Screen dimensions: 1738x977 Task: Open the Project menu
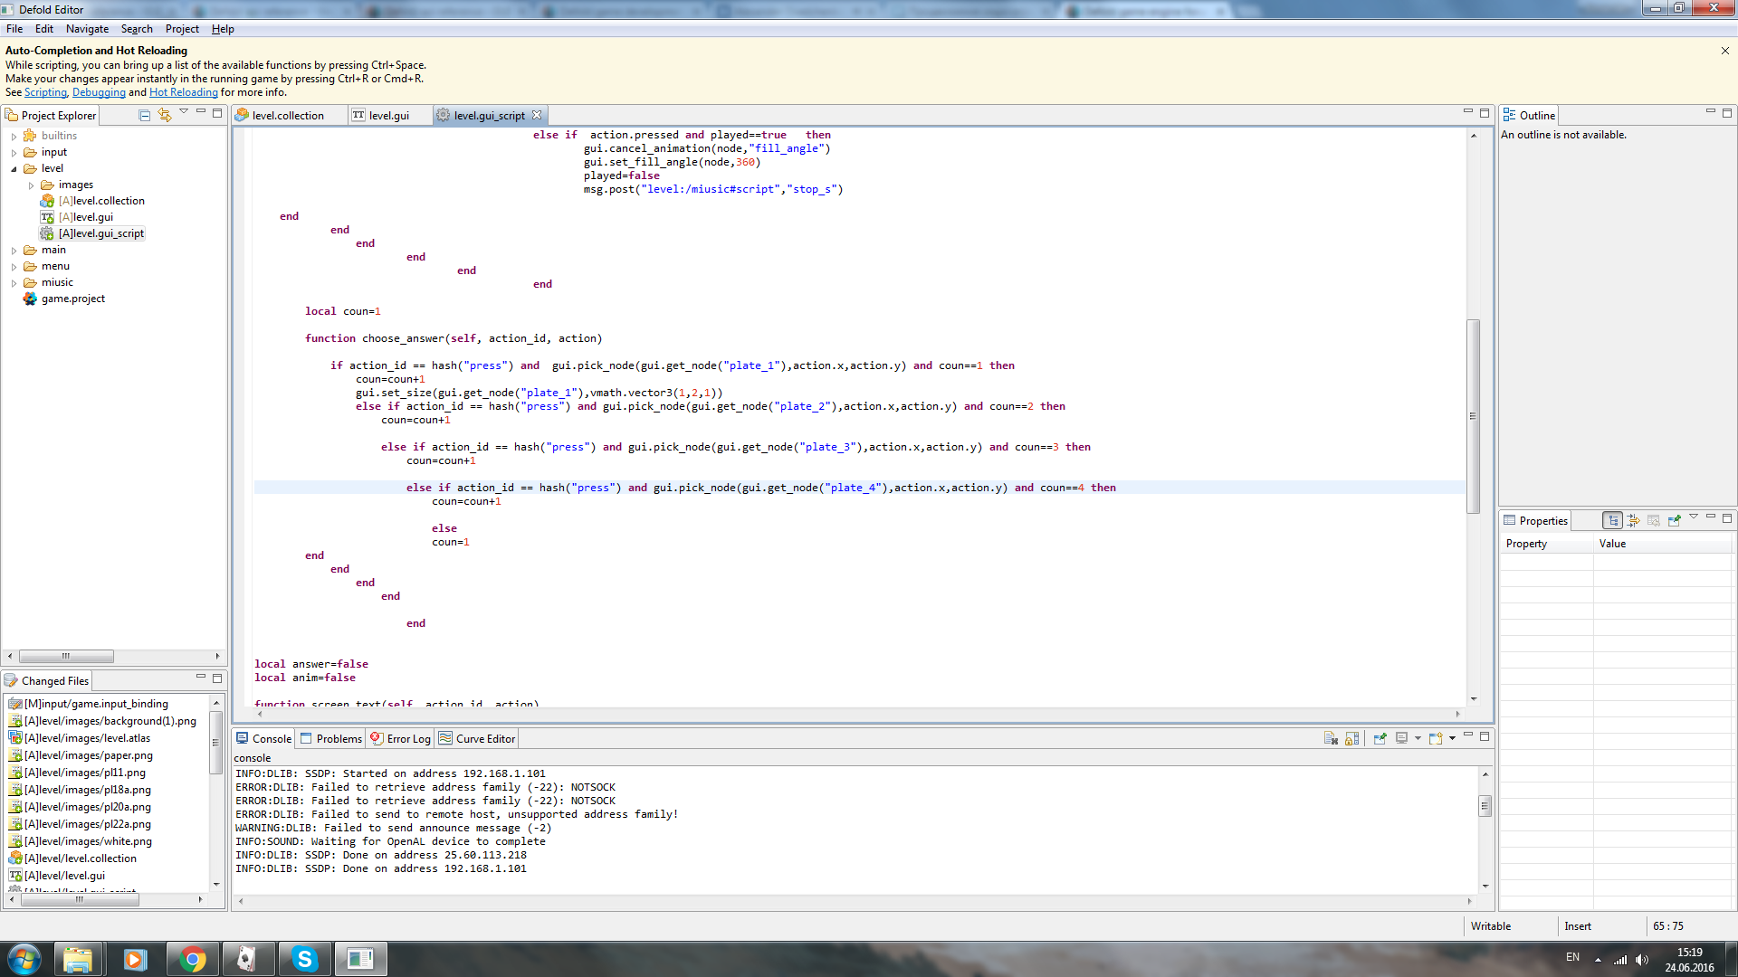point(181,29)
